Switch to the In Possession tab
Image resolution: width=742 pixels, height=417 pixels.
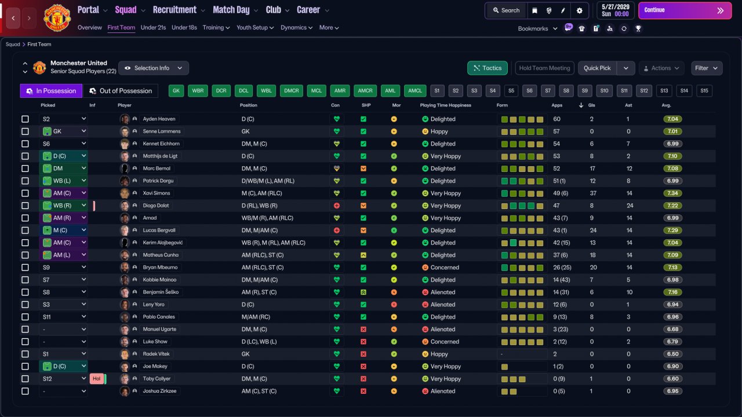point(51,91)
